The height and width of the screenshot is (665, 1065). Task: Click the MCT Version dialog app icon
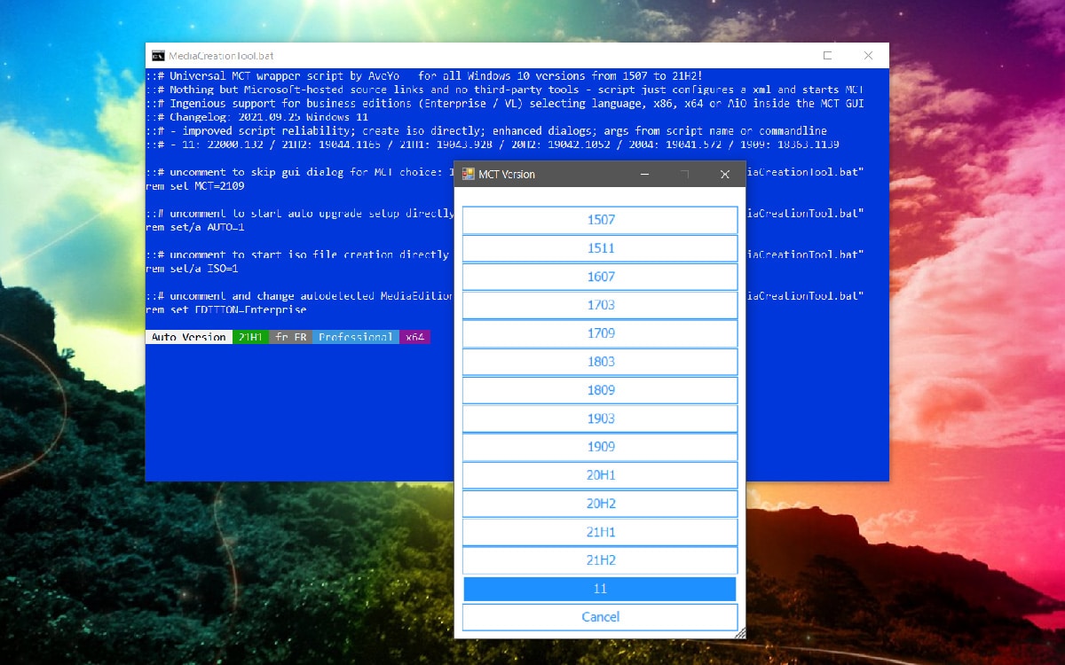click(468, 174)
